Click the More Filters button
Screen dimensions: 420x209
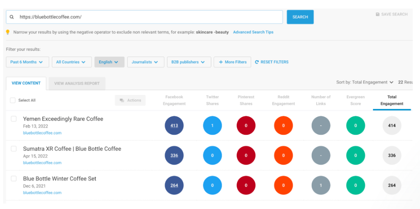point(232,62)
